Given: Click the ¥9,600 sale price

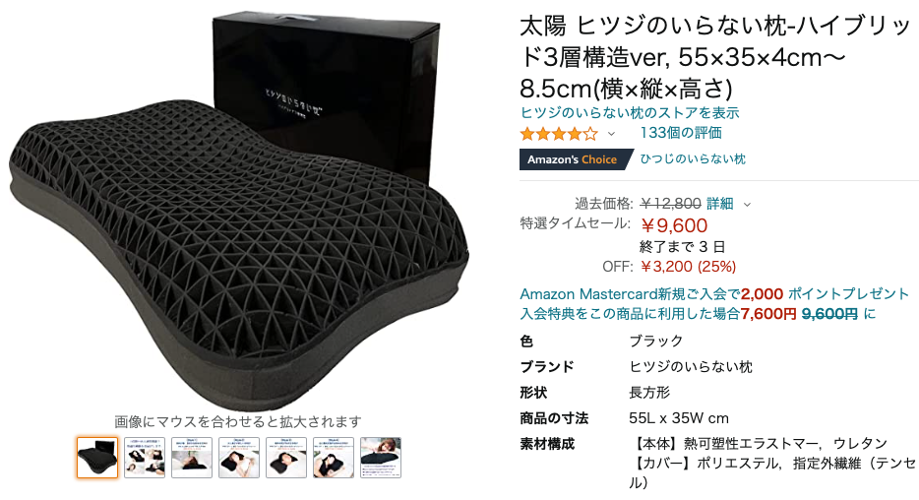Looking at the screenshot, I should tap(674, 225).
